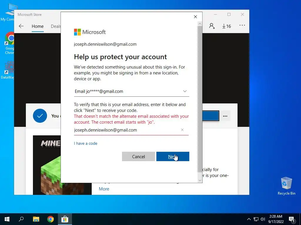Open the Store three-dot See more menu

tap(242, 25)
